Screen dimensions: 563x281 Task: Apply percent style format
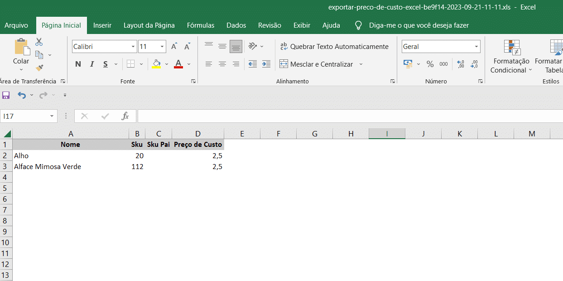click(x=430, y=64)
